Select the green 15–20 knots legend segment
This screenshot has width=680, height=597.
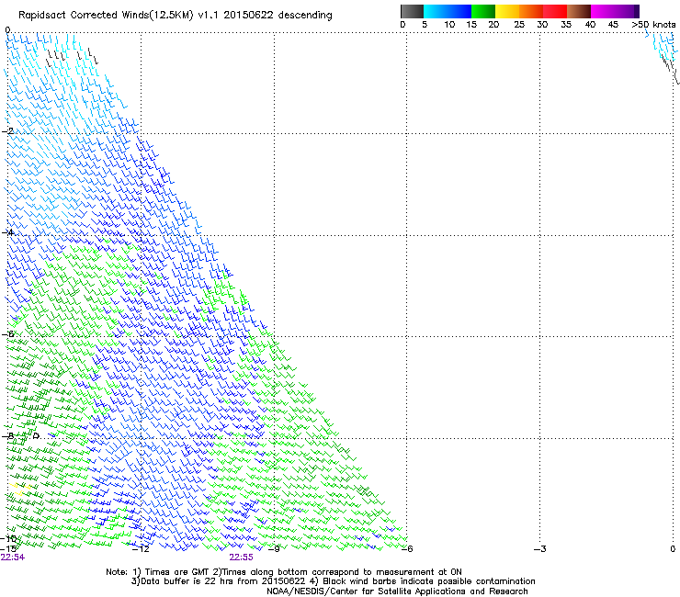point(483,11)
